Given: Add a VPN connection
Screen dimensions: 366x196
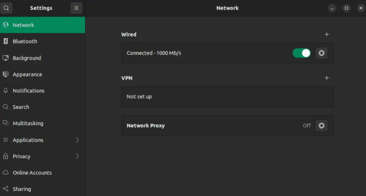Looking at the screenshot, I should (x=327, y=78).
